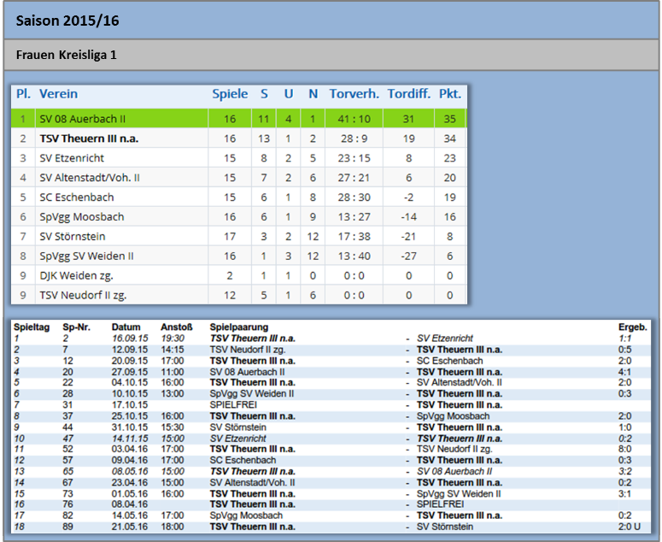662x542 pixels.
Task: Click the goal ratio '41 : 10' cell
Action: [x=354, y=119]
